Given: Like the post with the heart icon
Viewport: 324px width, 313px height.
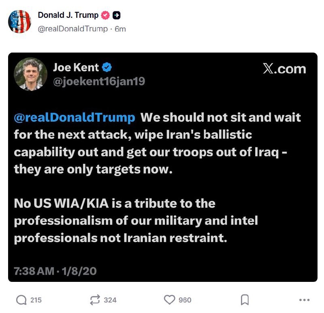Looking at the screenshot, I should coord(169,300).
